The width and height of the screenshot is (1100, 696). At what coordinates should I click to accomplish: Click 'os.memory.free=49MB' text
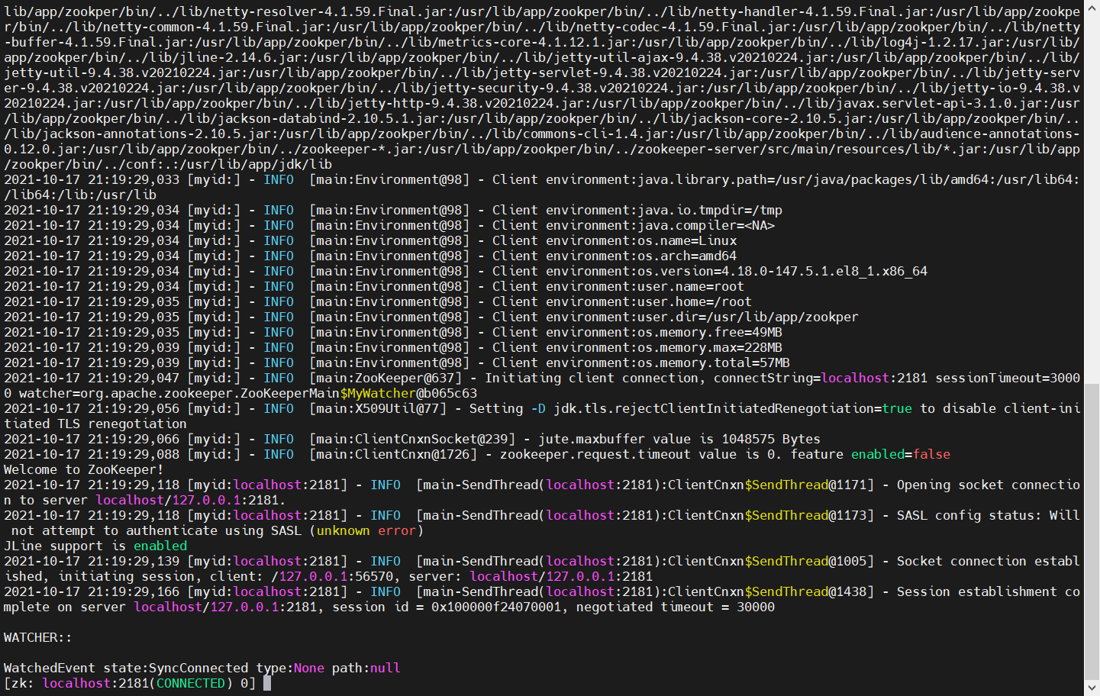pos(710,332)
